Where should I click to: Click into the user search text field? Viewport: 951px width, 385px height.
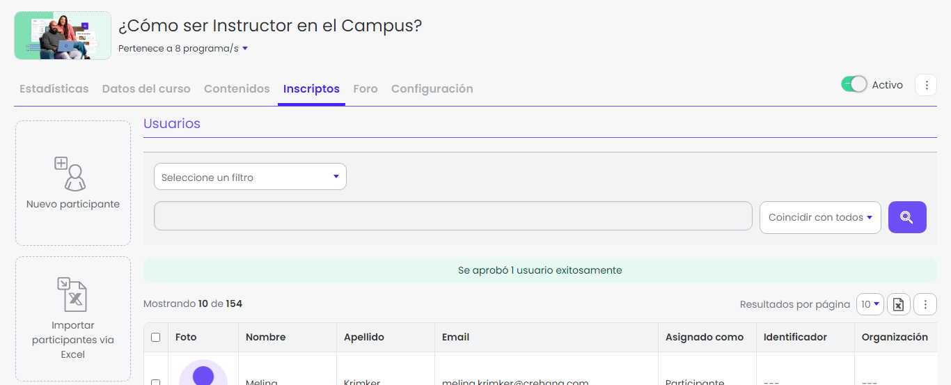[453, 216]
